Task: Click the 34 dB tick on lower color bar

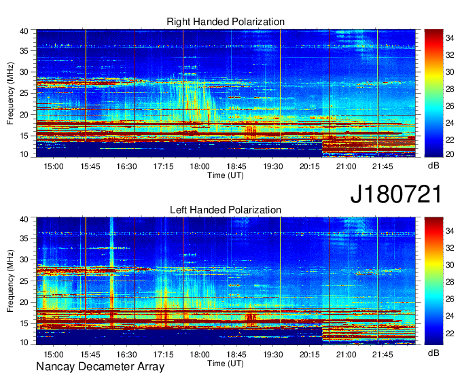Action: 450,231
